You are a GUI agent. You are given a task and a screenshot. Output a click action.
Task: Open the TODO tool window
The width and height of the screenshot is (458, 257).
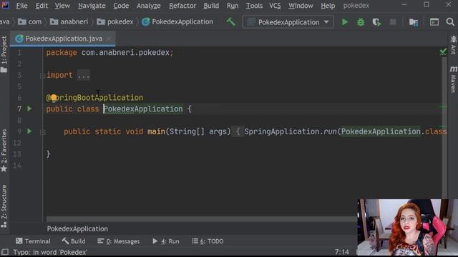click(208, 241)
